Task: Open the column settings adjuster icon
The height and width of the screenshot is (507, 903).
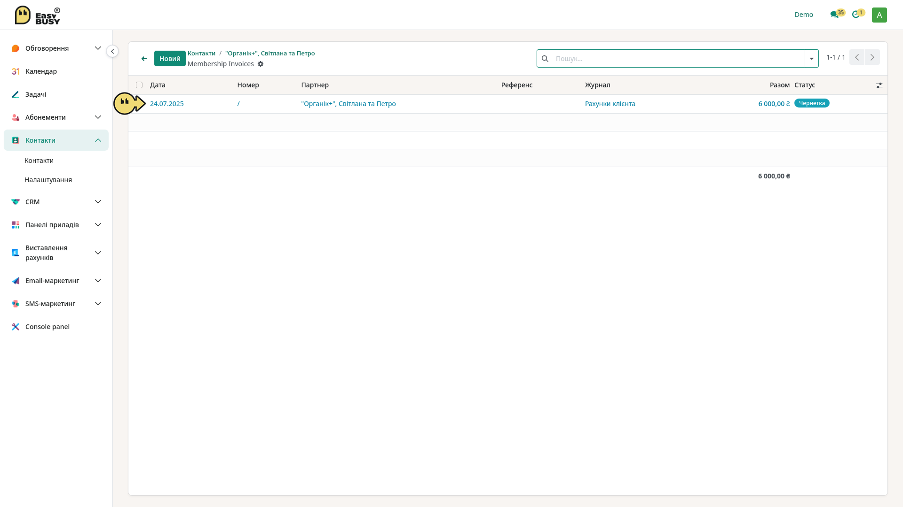Action: (x=879, y=85)
